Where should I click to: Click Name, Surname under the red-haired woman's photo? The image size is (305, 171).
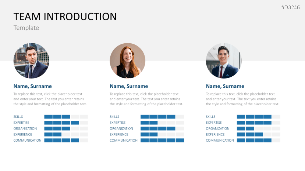coord(129,86)
